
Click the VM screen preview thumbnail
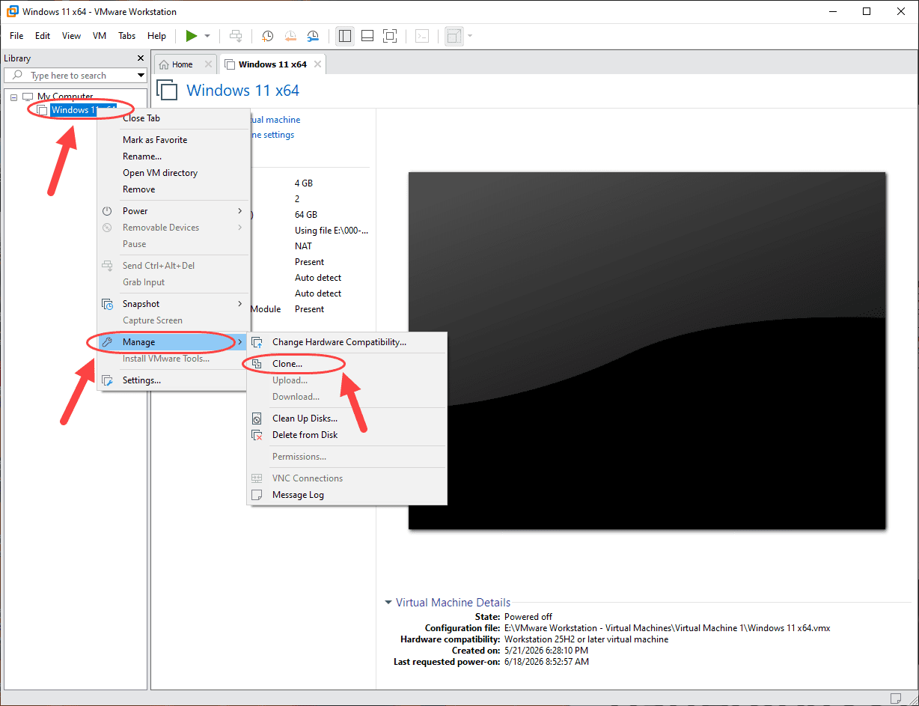[647, 350]
